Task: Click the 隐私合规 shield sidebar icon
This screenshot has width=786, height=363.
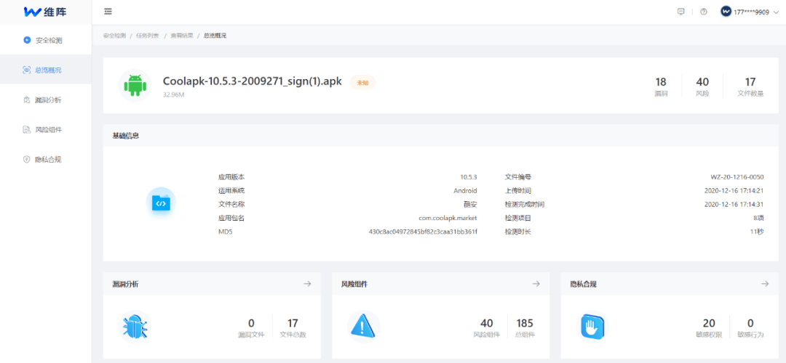Action: pos(27,160)
